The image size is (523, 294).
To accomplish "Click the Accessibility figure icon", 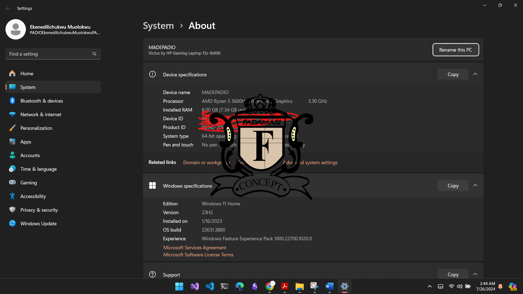I will (x=12, y=196).
